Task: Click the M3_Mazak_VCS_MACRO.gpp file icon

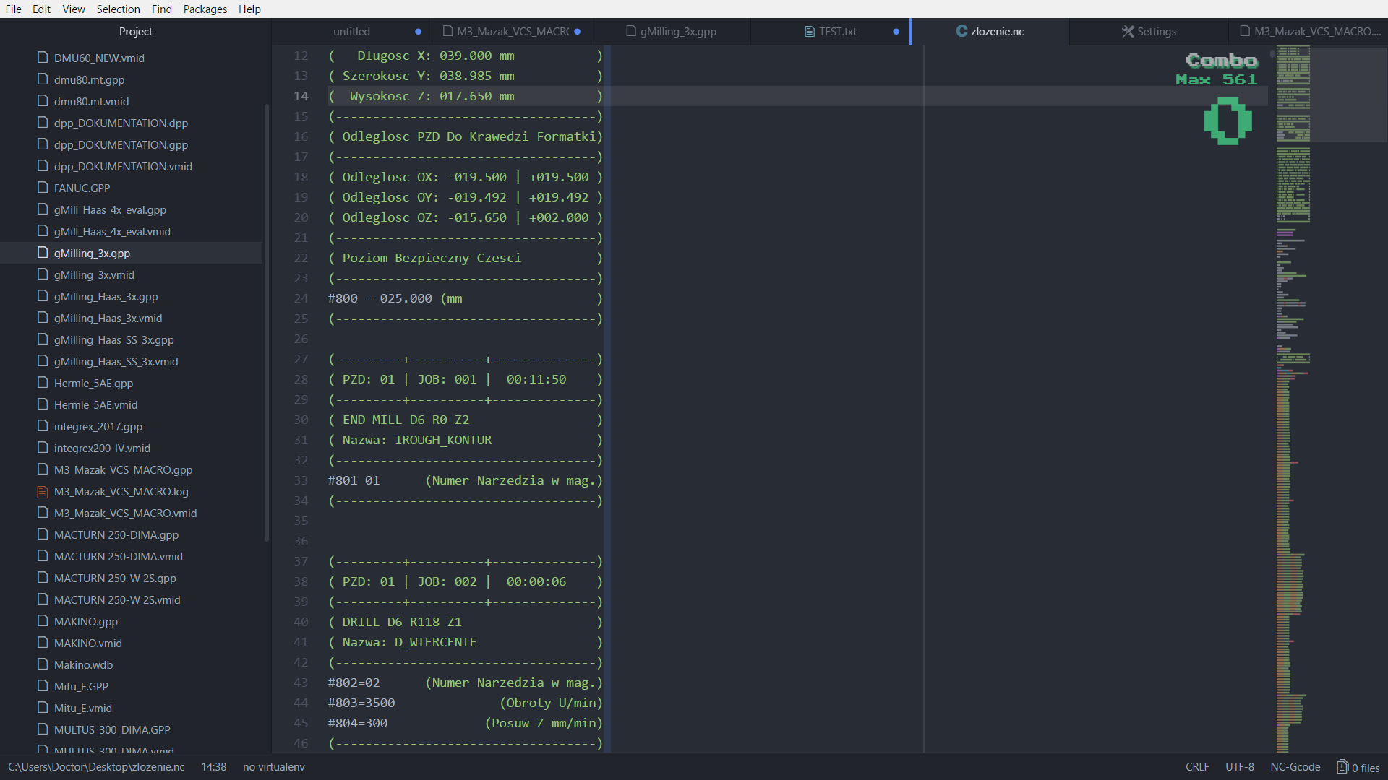Action: 43,469
